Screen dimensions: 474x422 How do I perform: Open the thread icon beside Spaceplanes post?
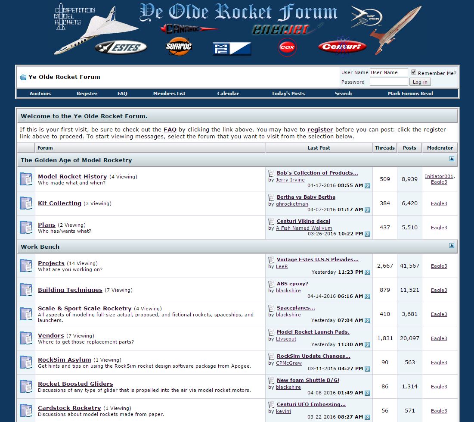click(271, 308)
